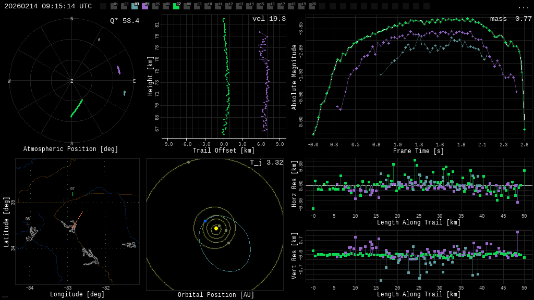The width and height of the screenshot is (534, 300).
Task: Select station 01 box in top bar
Action: click(x=114, y=6)
